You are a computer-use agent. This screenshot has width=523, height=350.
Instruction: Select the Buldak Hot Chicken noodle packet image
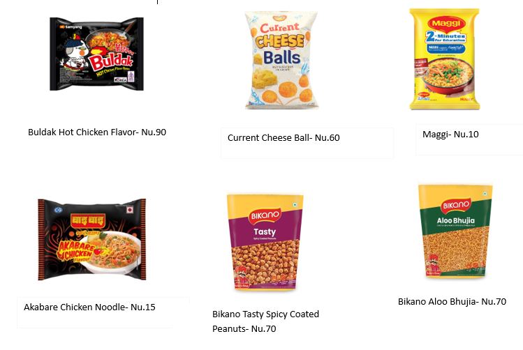coord(96,54)
